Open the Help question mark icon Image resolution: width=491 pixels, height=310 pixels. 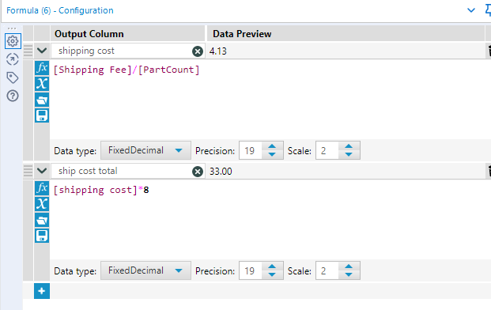click(13, 96)
